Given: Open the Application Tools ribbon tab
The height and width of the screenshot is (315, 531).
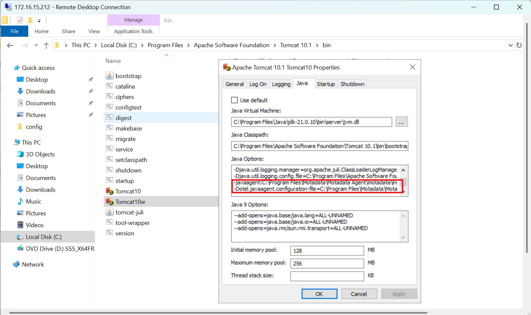Looking at the screenshot, I should (x=133, y=31).
